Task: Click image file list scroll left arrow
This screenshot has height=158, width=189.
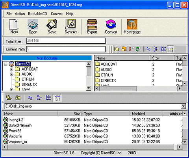Action: point(97,89)
